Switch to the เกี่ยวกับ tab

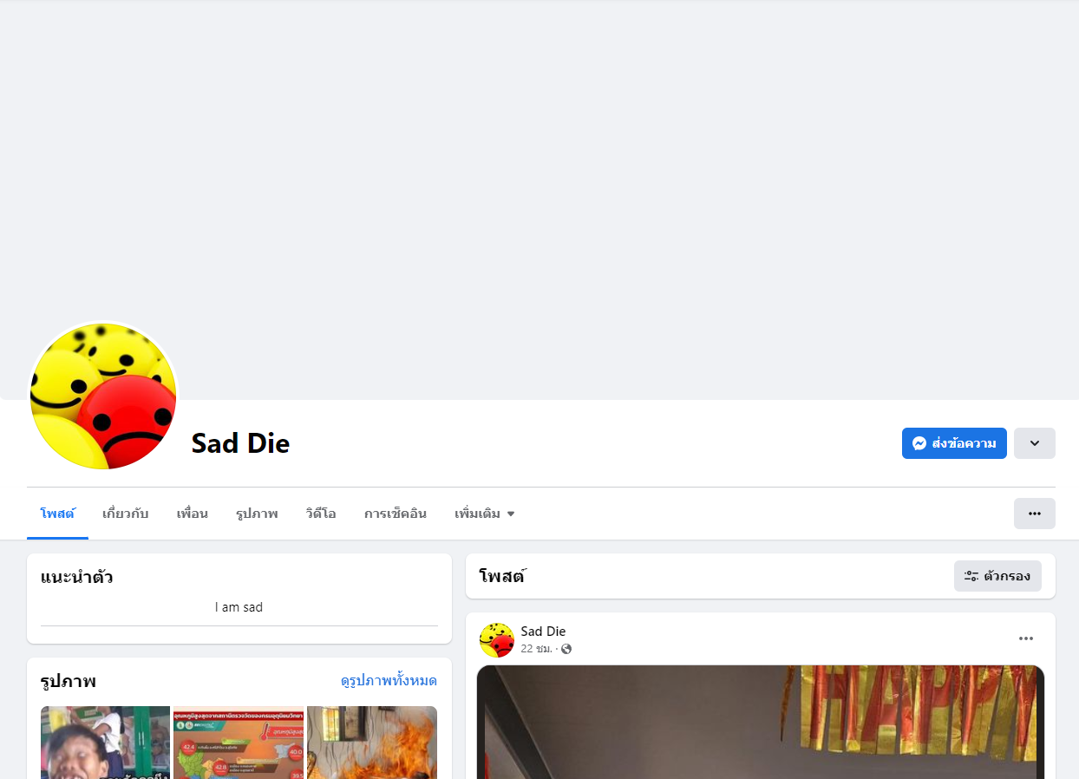click(126, 514)
